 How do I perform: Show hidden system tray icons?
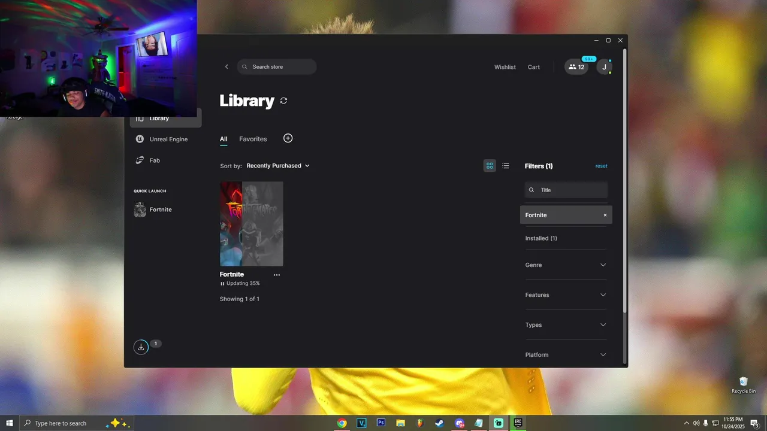[687, 423]
